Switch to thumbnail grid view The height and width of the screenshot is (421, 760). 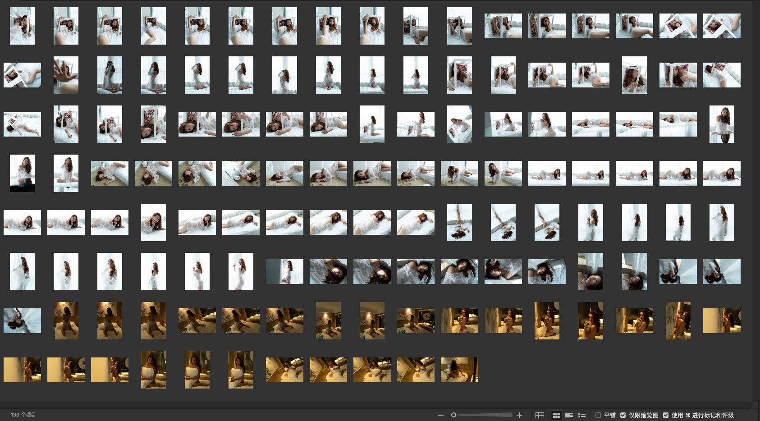click(556, 415)
